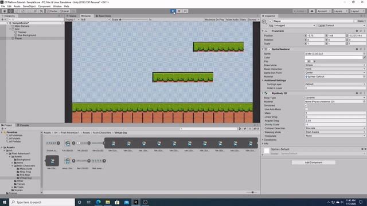Toggle Stats in Game view
Screen dimensions: 367x206
pyautogui.click(x=243, y=19)
